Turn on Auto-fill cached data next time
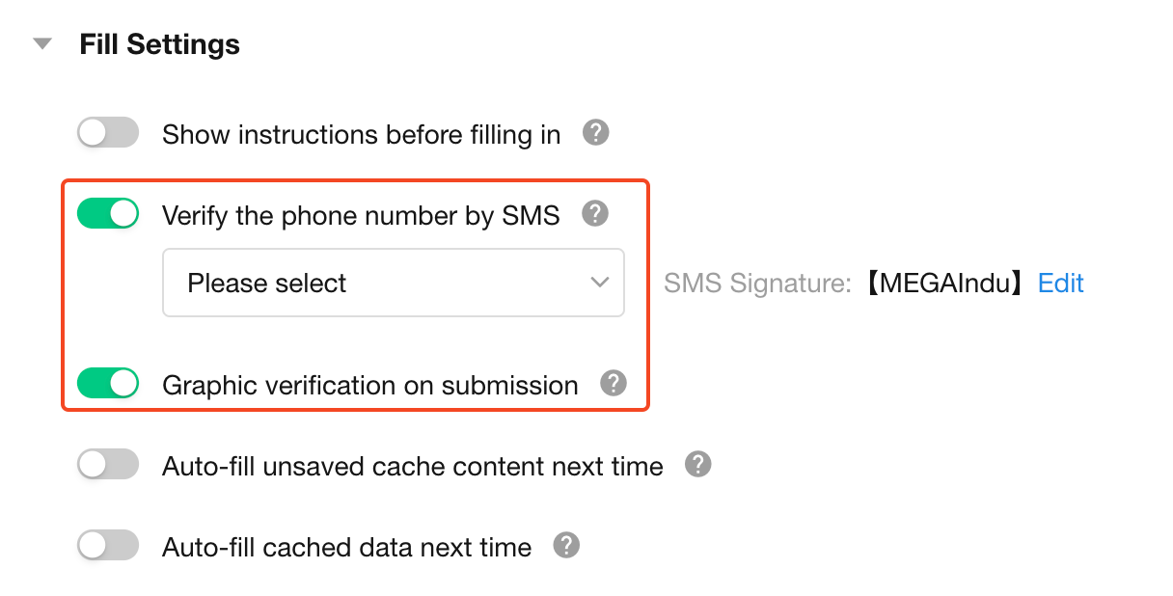 (108, 547)
